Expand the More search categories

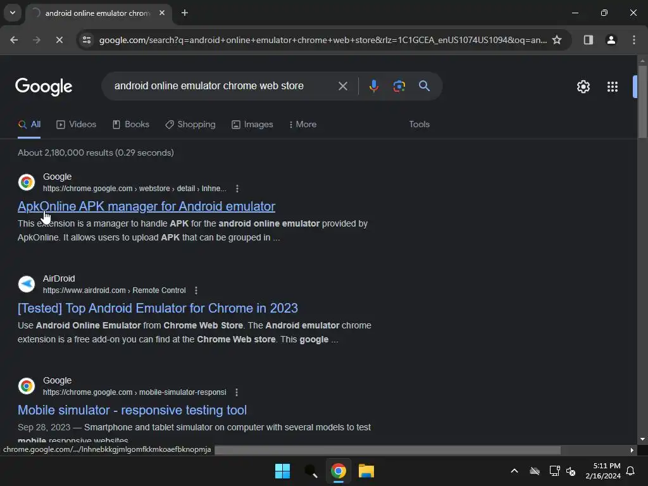[303, 125]
